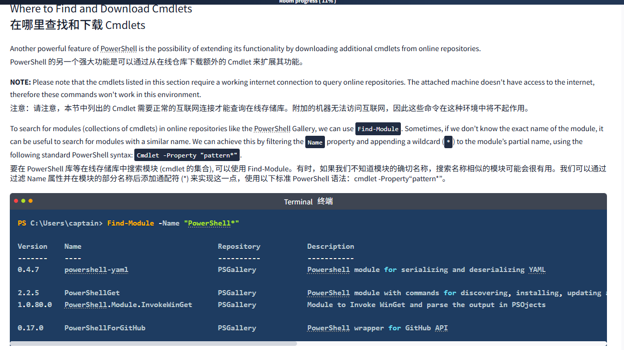Screen dimensions: 624x350
Task: Click the Cmdlet -Property "pattern*" code tag
Action: [188, 155]
